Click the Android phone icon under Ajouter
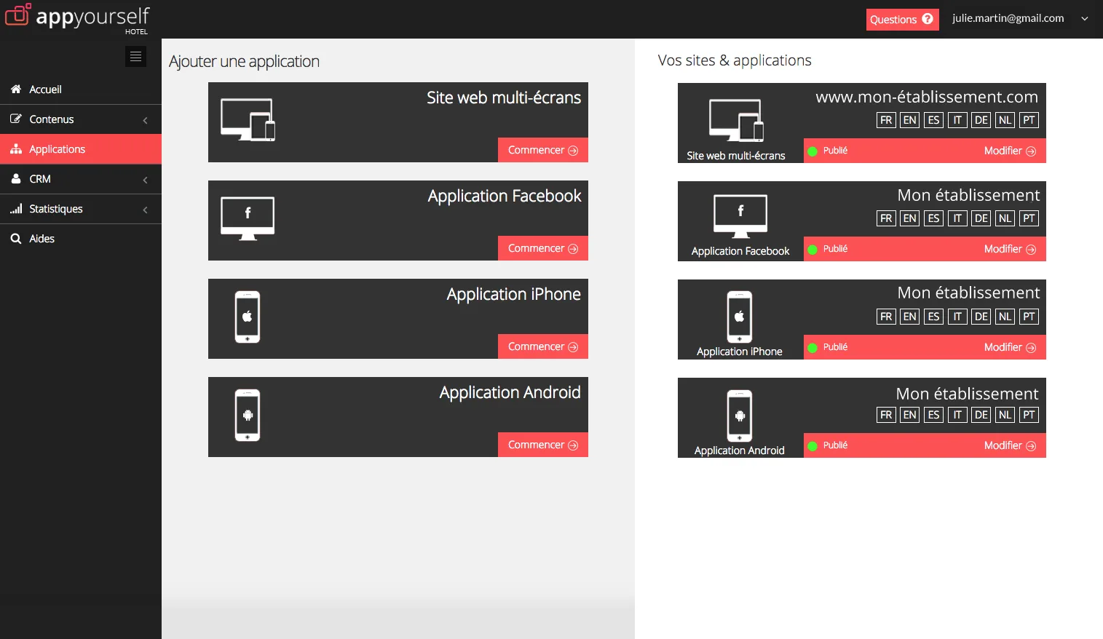The width and height of the screenshot is (1103, 639). [248, 416]
